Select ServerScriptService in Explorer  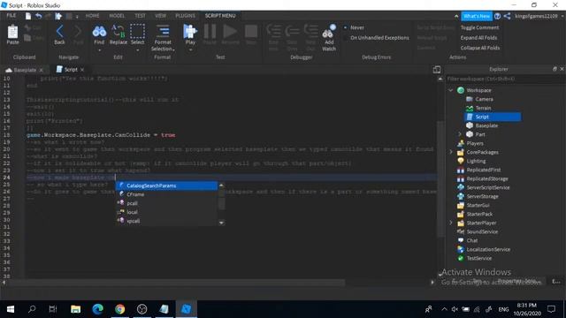[x=487, y=187]
